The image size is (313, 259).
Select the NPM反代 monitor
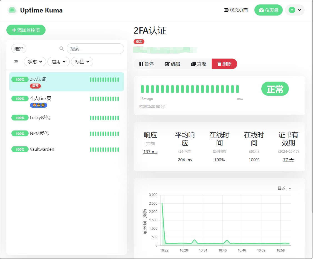67,134
